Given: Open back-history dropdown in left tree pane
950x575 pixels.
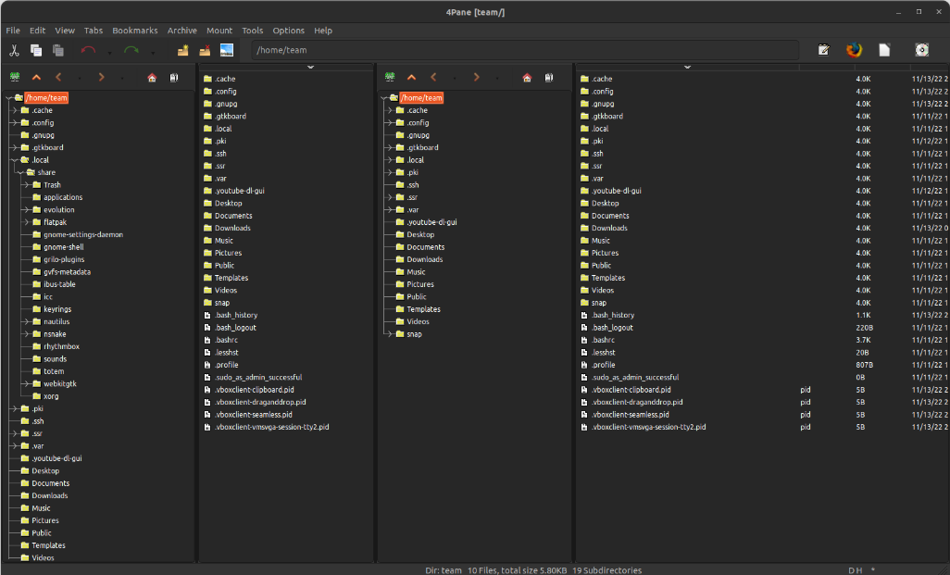Looking at the screenshot, I should (80, 78).
